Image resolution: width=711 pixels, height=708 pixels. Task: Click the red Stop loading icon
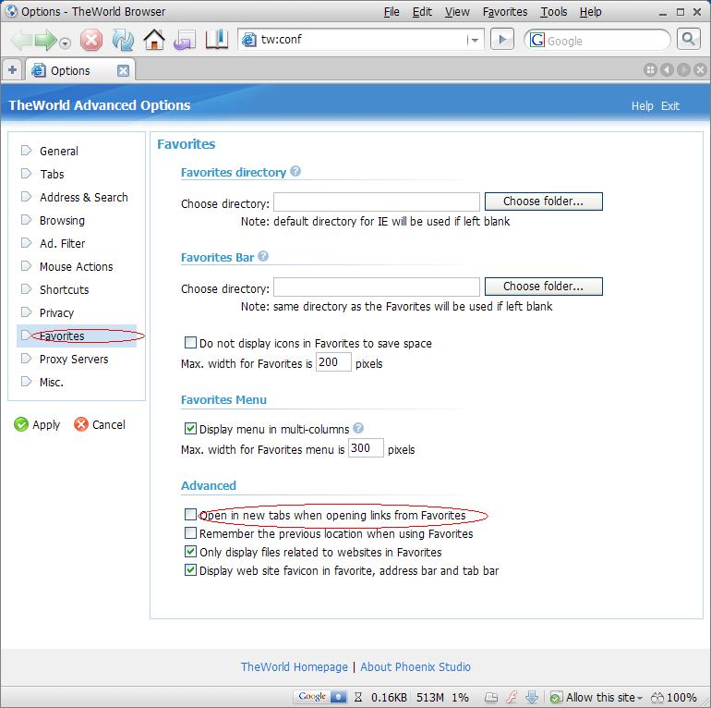(x=91, y=41)
